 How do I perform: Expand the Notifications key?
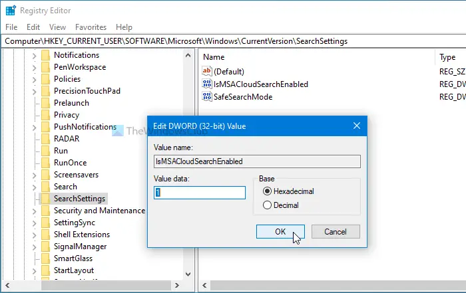(x=34, y=56)
